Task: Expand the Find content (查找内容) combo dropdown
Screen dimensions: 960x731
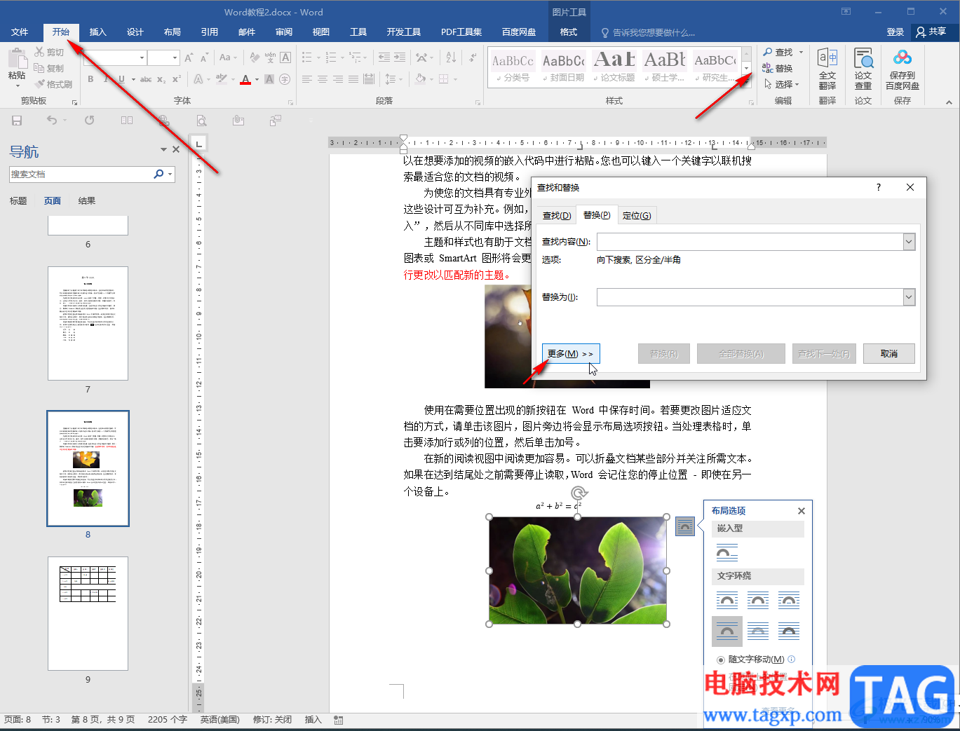Action: point(909,242)
